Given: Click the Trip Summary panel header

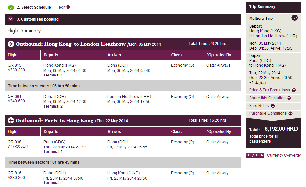Looking at the screenshot, I should pyautogui.click(x=262, y=7).
